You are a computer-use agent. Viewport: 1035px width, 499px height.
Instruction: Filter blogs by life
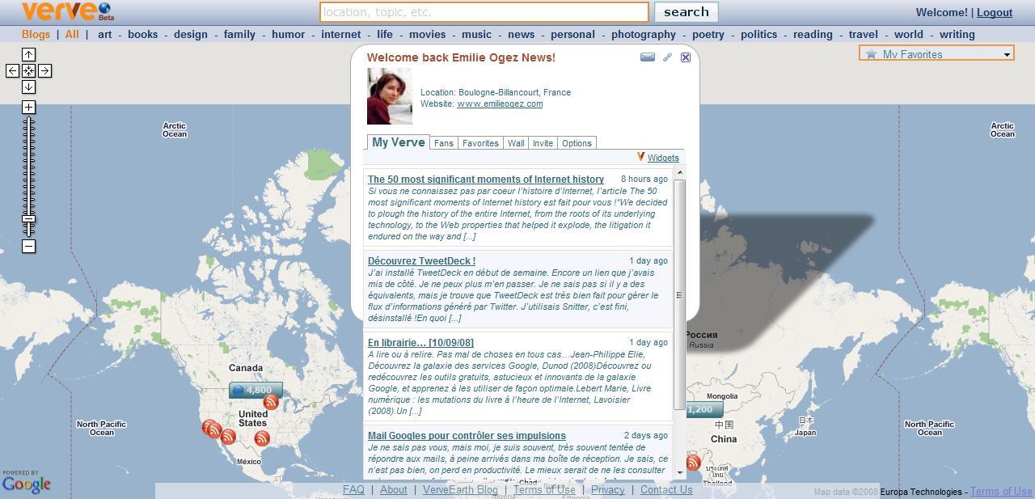385,34
